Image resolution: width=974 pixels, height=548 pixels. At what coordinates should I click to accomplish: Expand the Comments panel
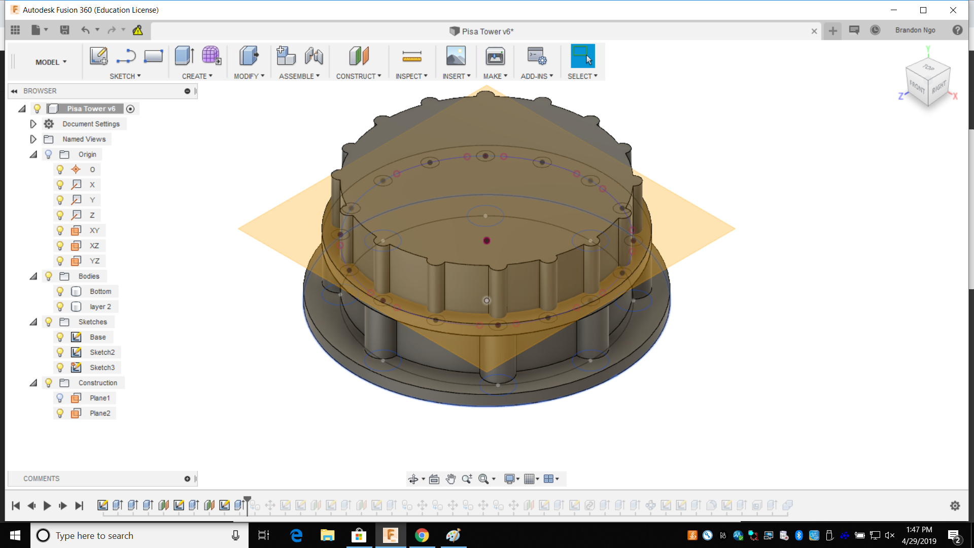tap(187, 479)
